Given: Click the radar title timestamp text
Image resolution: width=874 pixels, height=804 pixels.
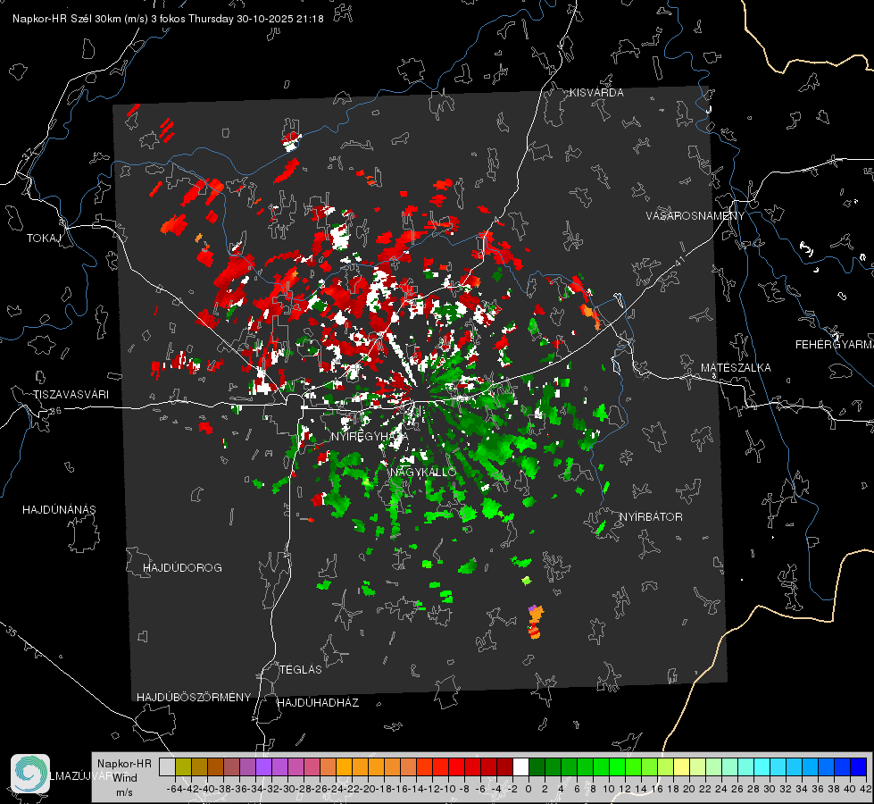Looking at the screenshot, I should tap(168, 19).
